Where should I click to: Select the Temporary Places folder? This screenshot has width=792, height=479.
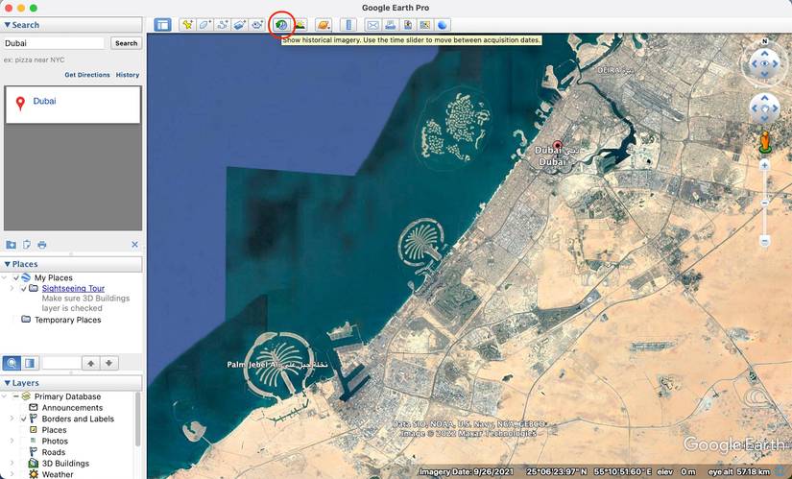[x=68, y=320]
